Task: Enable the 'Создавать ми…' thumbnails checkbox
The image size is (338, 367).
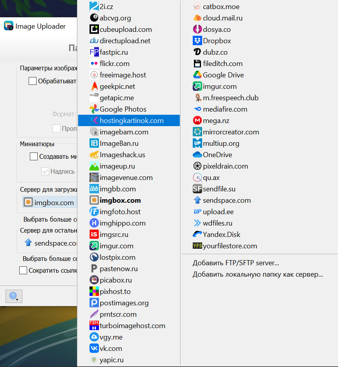Action: click(34, 156)
